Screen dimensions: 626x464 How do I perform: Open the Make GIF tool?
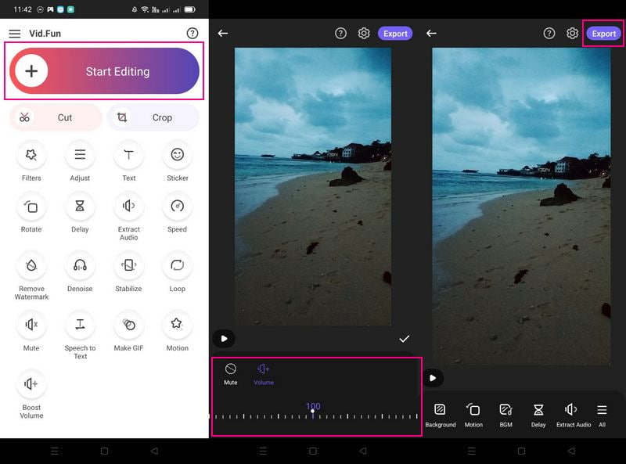coord(128,324)
